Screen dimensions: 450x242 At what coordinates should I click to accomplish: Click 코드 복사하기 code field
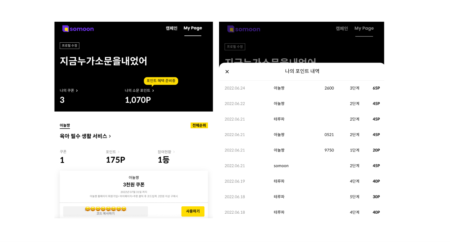[106, 211]
